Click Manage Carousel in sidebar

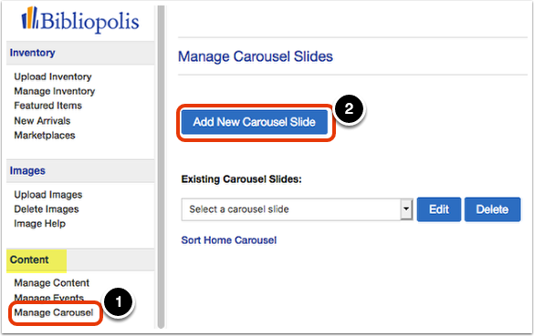click(x=54, y=312)
